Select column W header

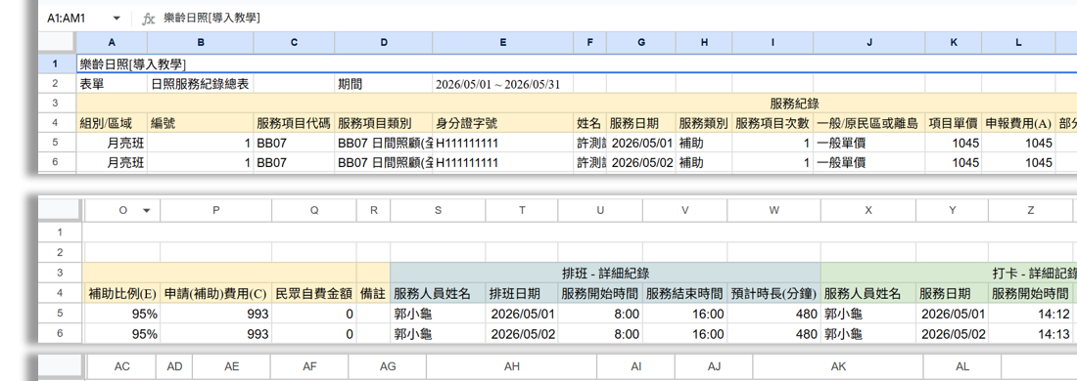[773, 210]
